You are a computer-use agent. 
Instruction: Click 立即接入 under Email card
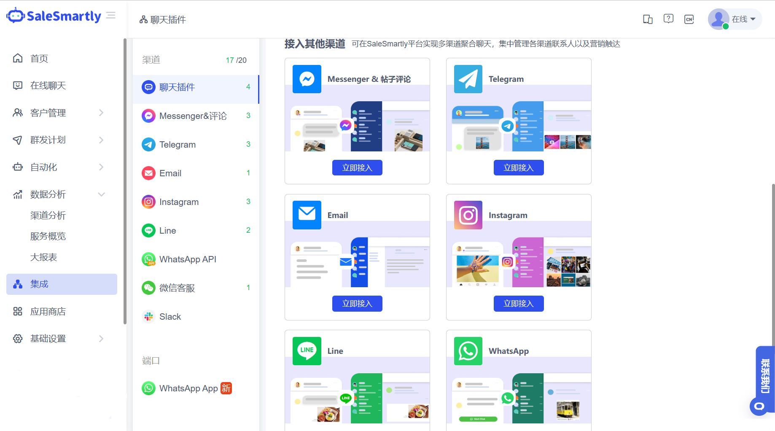pyautogui.click(x=357, y=304)
